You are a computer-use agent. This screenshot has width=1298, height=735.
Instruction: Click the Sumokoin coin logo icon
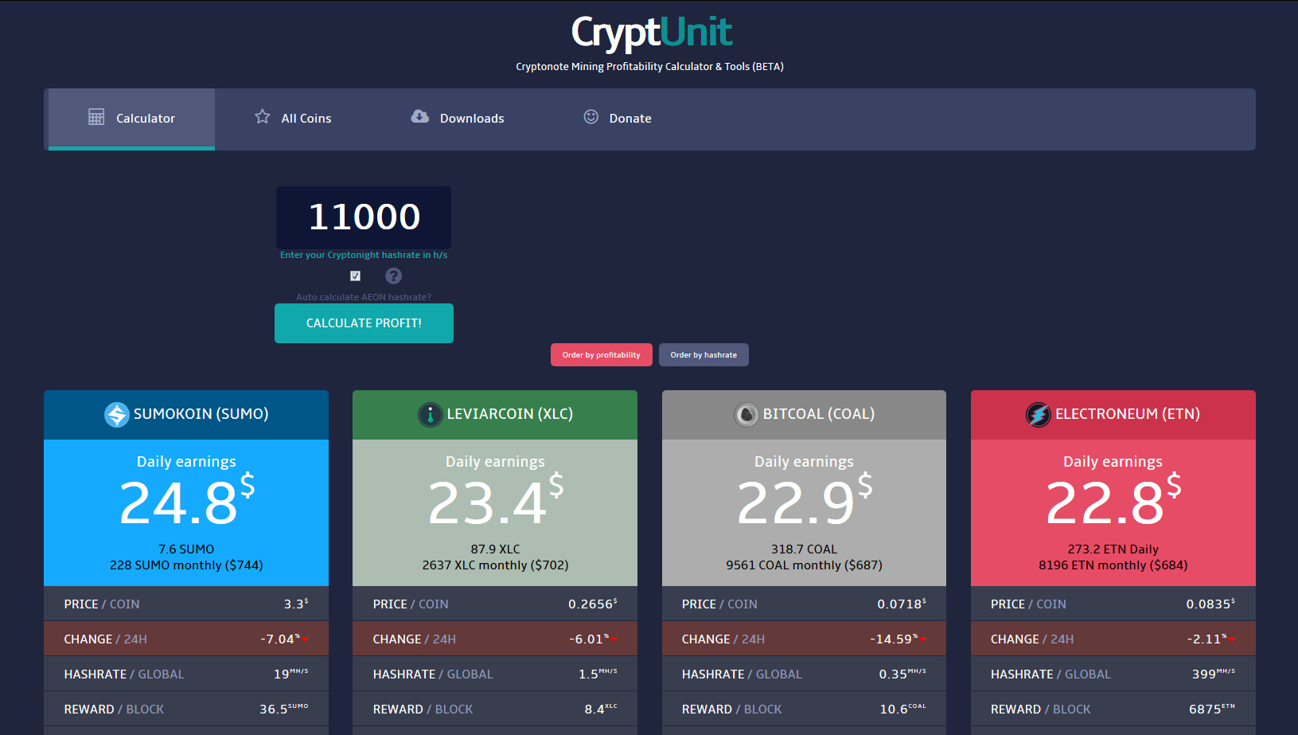(x=117, y=414)
